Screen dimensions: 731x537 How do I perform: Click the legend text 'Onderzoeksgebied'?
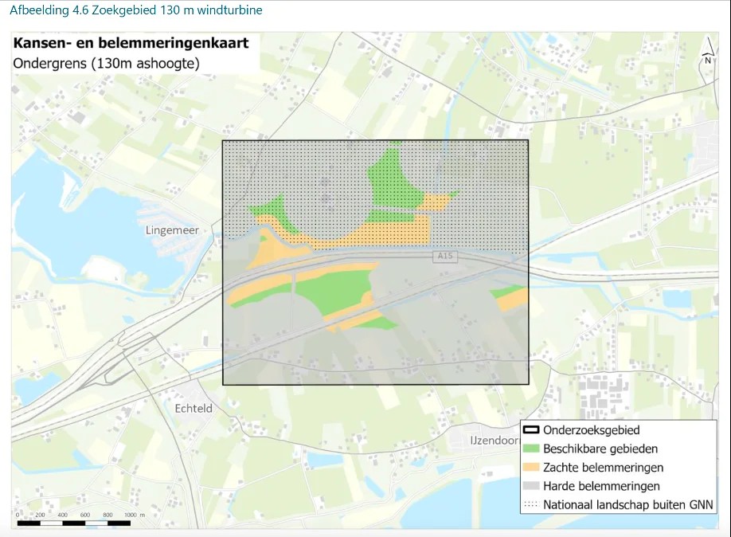[x=591, y=430]
